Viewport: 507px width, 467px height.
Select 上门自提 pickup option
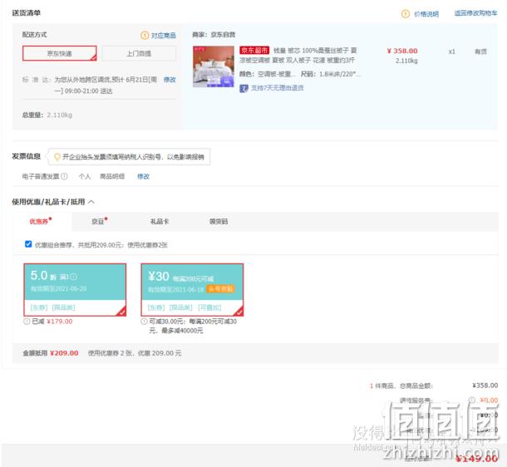tap(139, 53)
